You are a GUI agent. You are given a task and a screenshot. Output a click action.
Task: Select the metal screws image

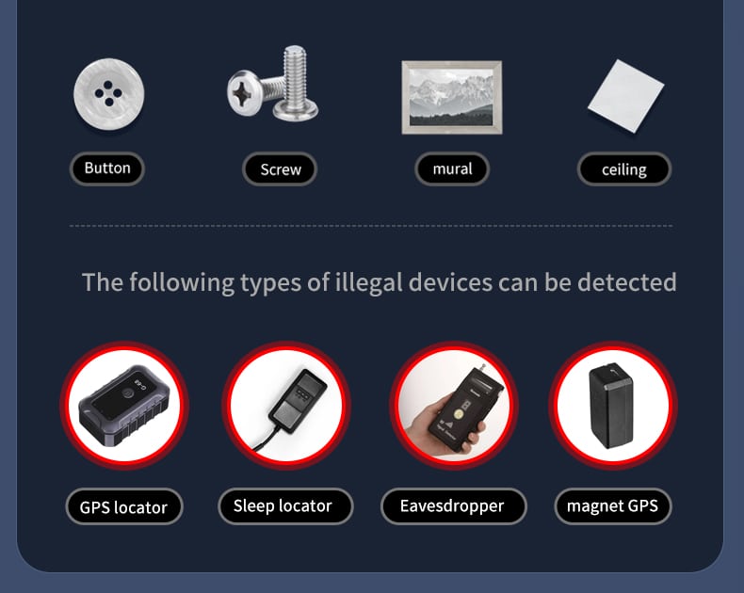(273, 84)
